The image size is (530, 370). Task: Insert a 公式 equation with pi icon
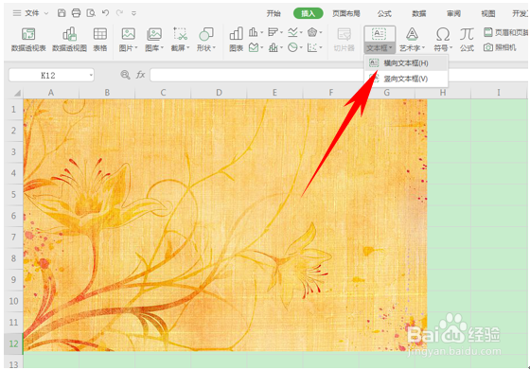pyautogui.click(x=467, y=40)
